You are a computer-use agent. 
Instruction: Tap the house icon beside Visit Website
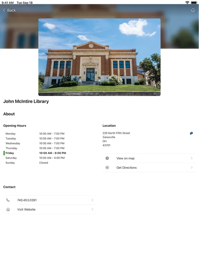(8, 209)
